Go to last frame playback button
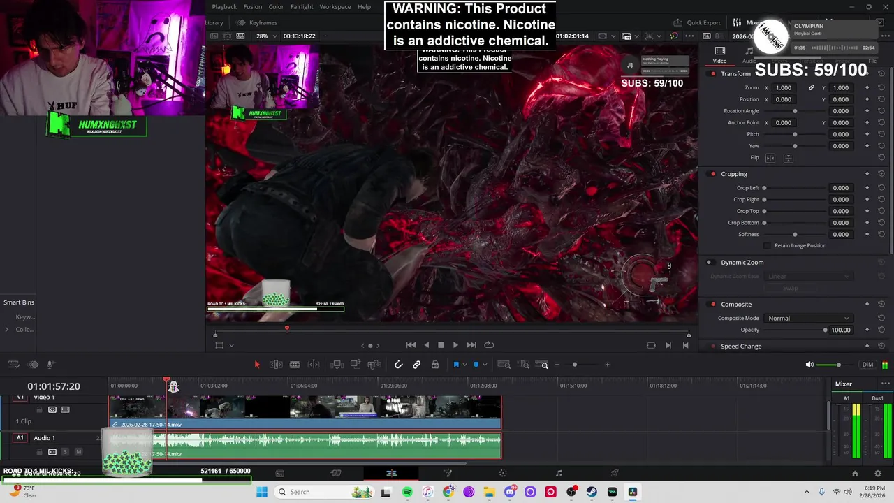The width and height of the screenshot is (894, 503). coord(471,345)
